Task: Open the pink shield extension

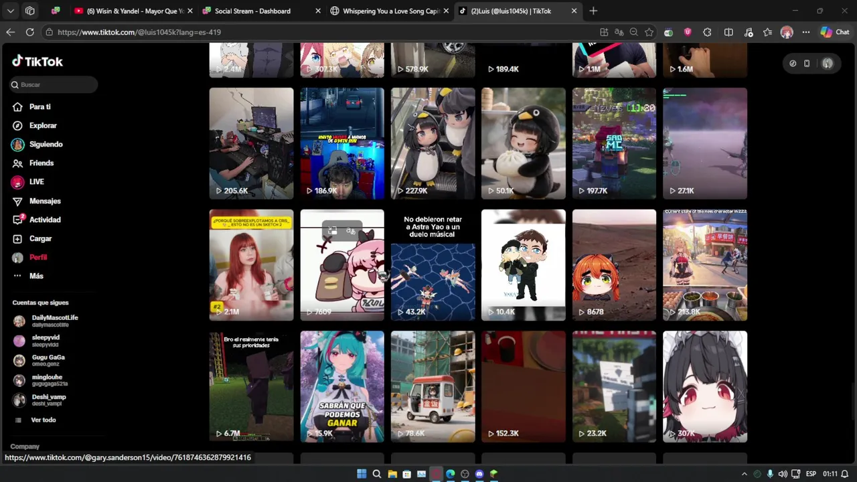Action: [688, 32]
